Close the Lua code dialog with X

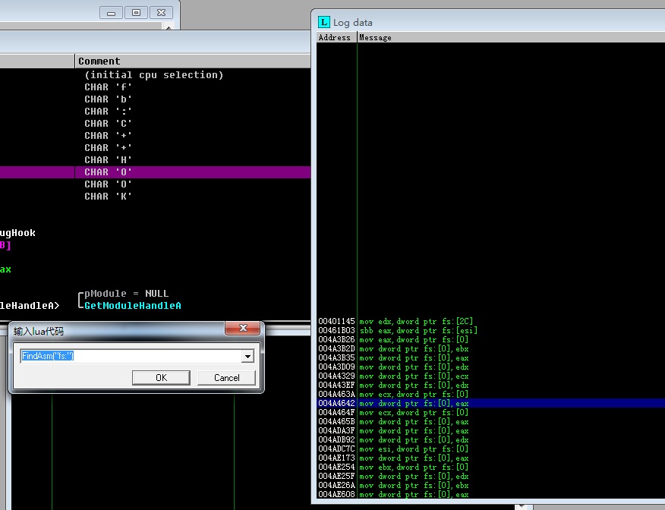243,328
